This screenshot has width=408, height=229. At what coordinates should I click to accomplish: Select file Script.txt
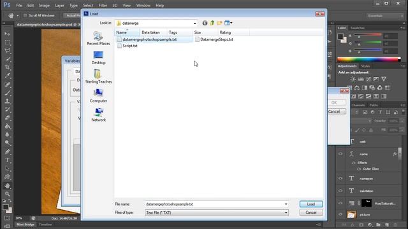click(127, 46)
